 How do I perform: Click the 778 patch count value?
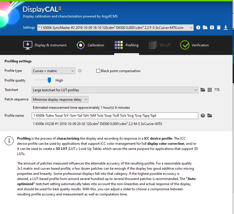click(217, 90)
